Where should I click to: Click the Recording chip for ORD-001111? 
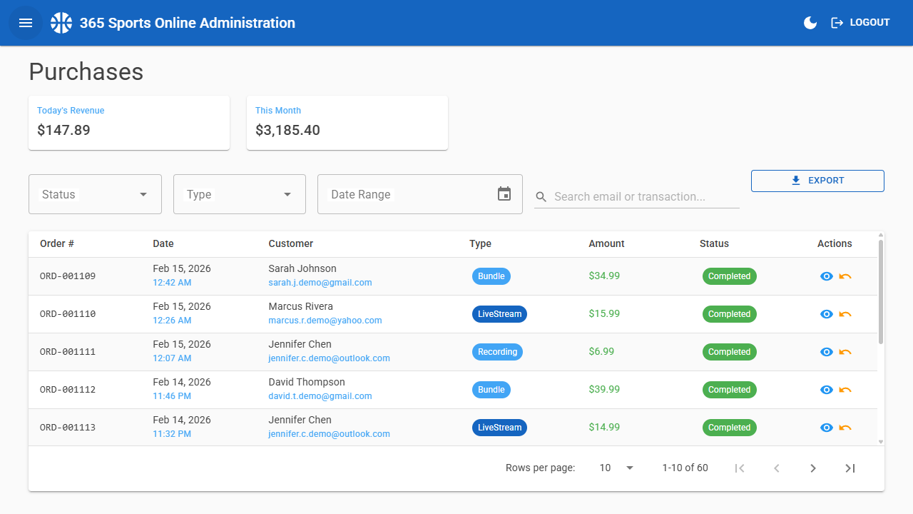click(x=497, y=352)
